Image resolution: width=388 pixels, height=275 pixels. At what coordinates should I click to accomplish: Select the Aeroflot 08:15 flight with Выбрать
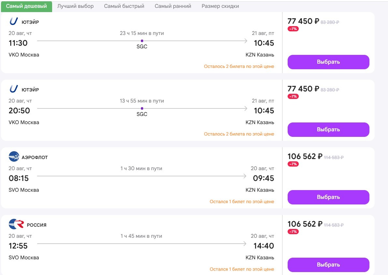(328, 197)
